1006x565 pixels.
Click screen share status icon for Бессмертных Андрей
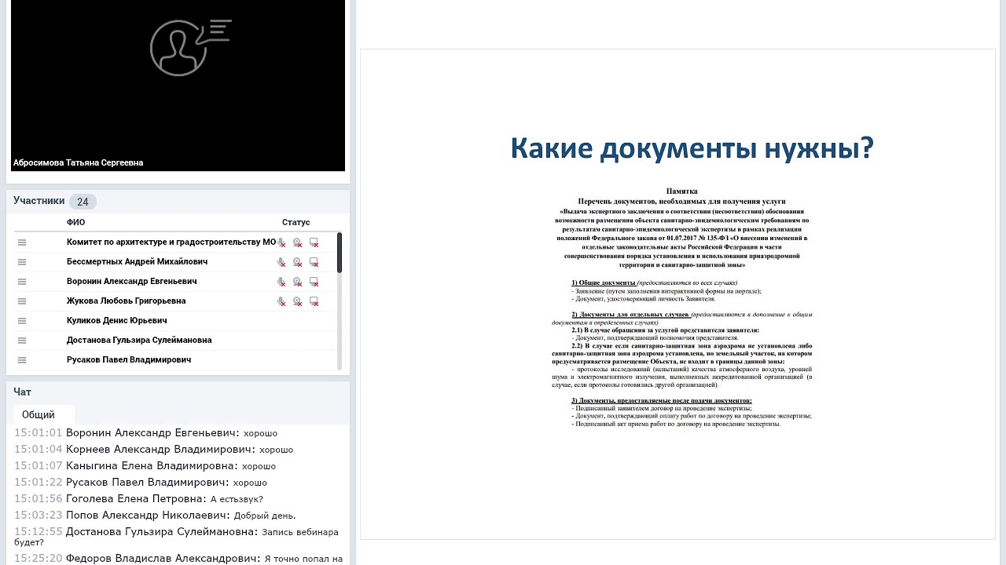pos(314,262)
